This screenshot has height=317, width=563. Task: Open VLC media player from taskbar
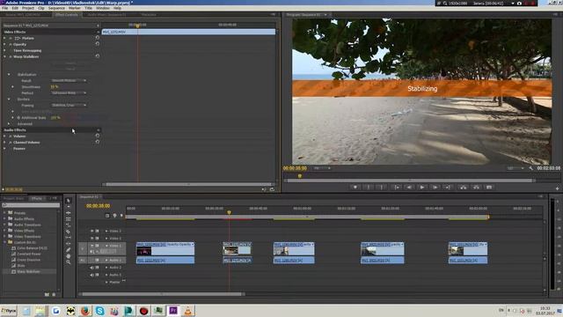click(x=187, y=311)
